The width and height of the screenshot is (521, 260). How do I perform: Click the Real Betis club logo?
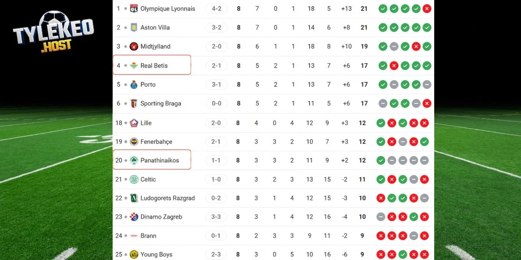[135, 65]
